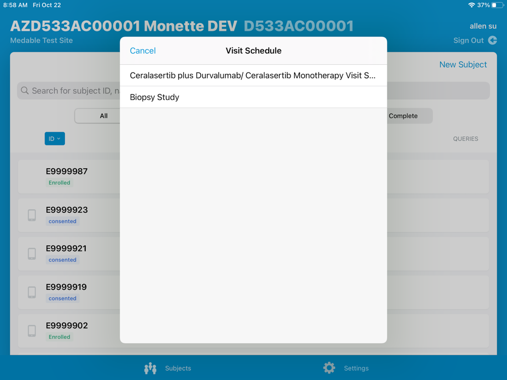The height and width of the screenshot is (380, 507).
Task: Tap the device icon beside E9999919
Action: point(31,292)
